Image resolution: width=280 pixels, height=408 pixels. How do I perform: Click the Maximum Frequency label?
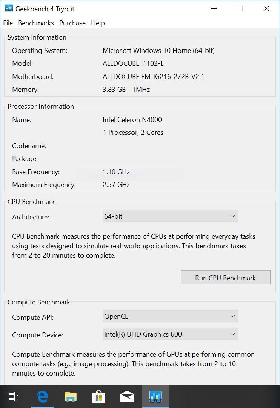pos(44,185)
